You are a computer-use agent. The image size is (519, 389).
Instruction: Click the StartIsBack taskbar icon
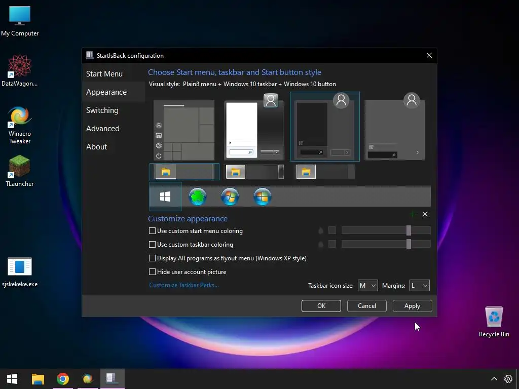click(112, 379)
